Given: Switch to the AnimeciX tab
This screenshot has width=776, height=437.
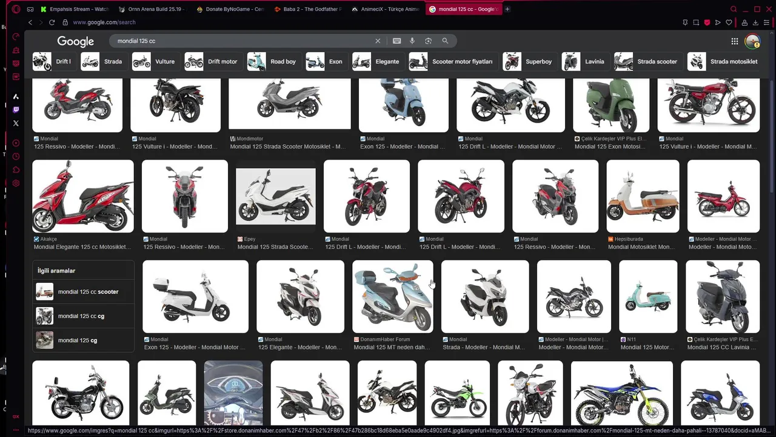Looking at the screenshot, I should [x=386, y=9].
